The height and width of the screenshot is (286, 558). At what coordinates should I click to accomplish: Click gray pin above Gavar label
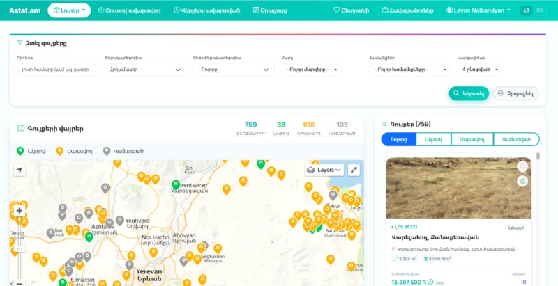pyautogui.click(x=333, y=195)
